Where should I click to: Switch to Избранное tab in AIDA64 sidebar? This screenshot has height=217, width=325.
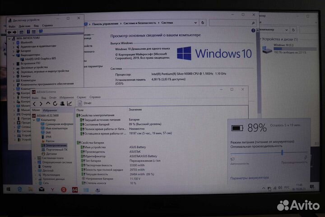pyautogui.click(x=50, y=110)
